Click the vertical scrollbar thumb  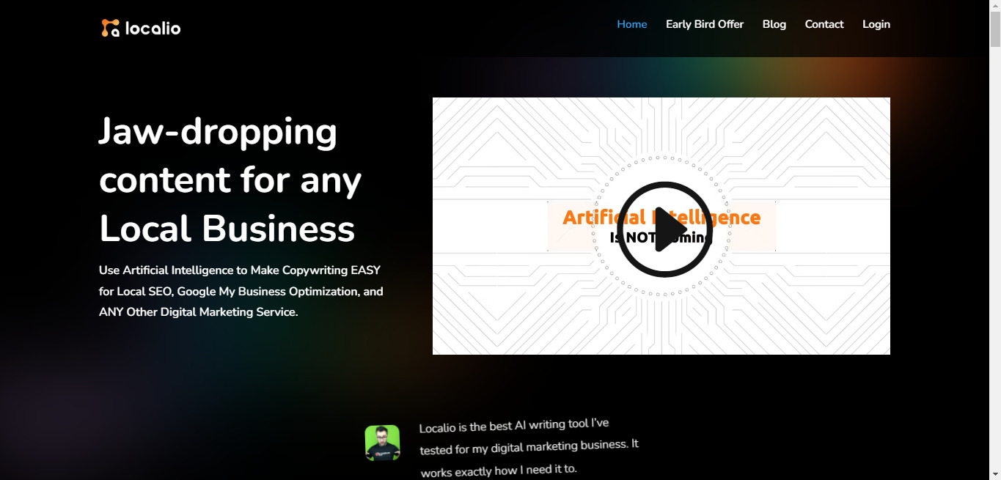995,29
